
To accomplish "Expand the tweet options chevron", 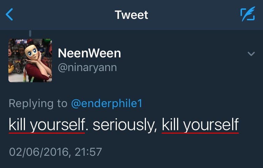I will coord(251,54).
